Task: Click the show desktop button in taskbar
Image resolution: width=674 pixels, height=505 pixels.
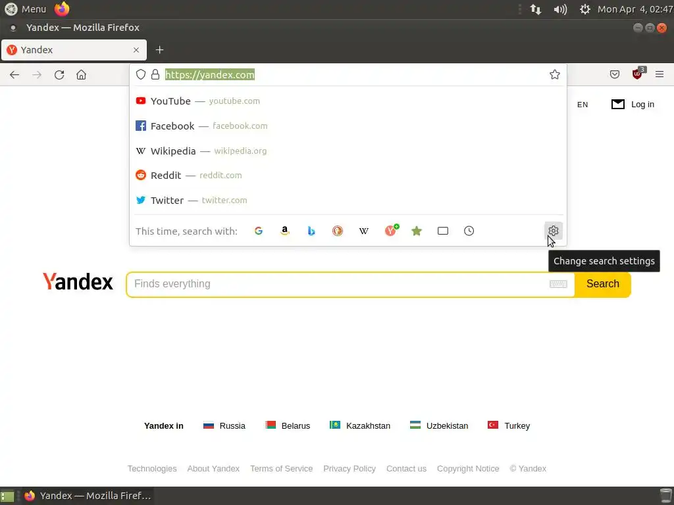Action: [x=7, y=496]
